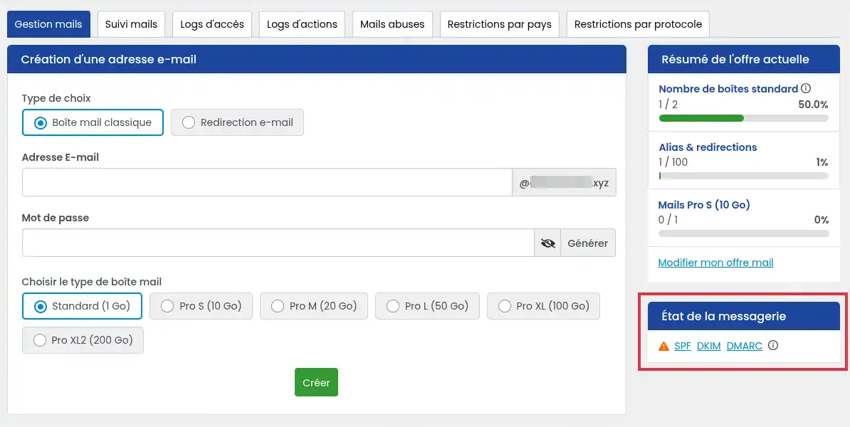Click 'Nombre de boîtes standard' label
Image resolution: width=850 pixels, height=427 pixels.
coord(728,89)
